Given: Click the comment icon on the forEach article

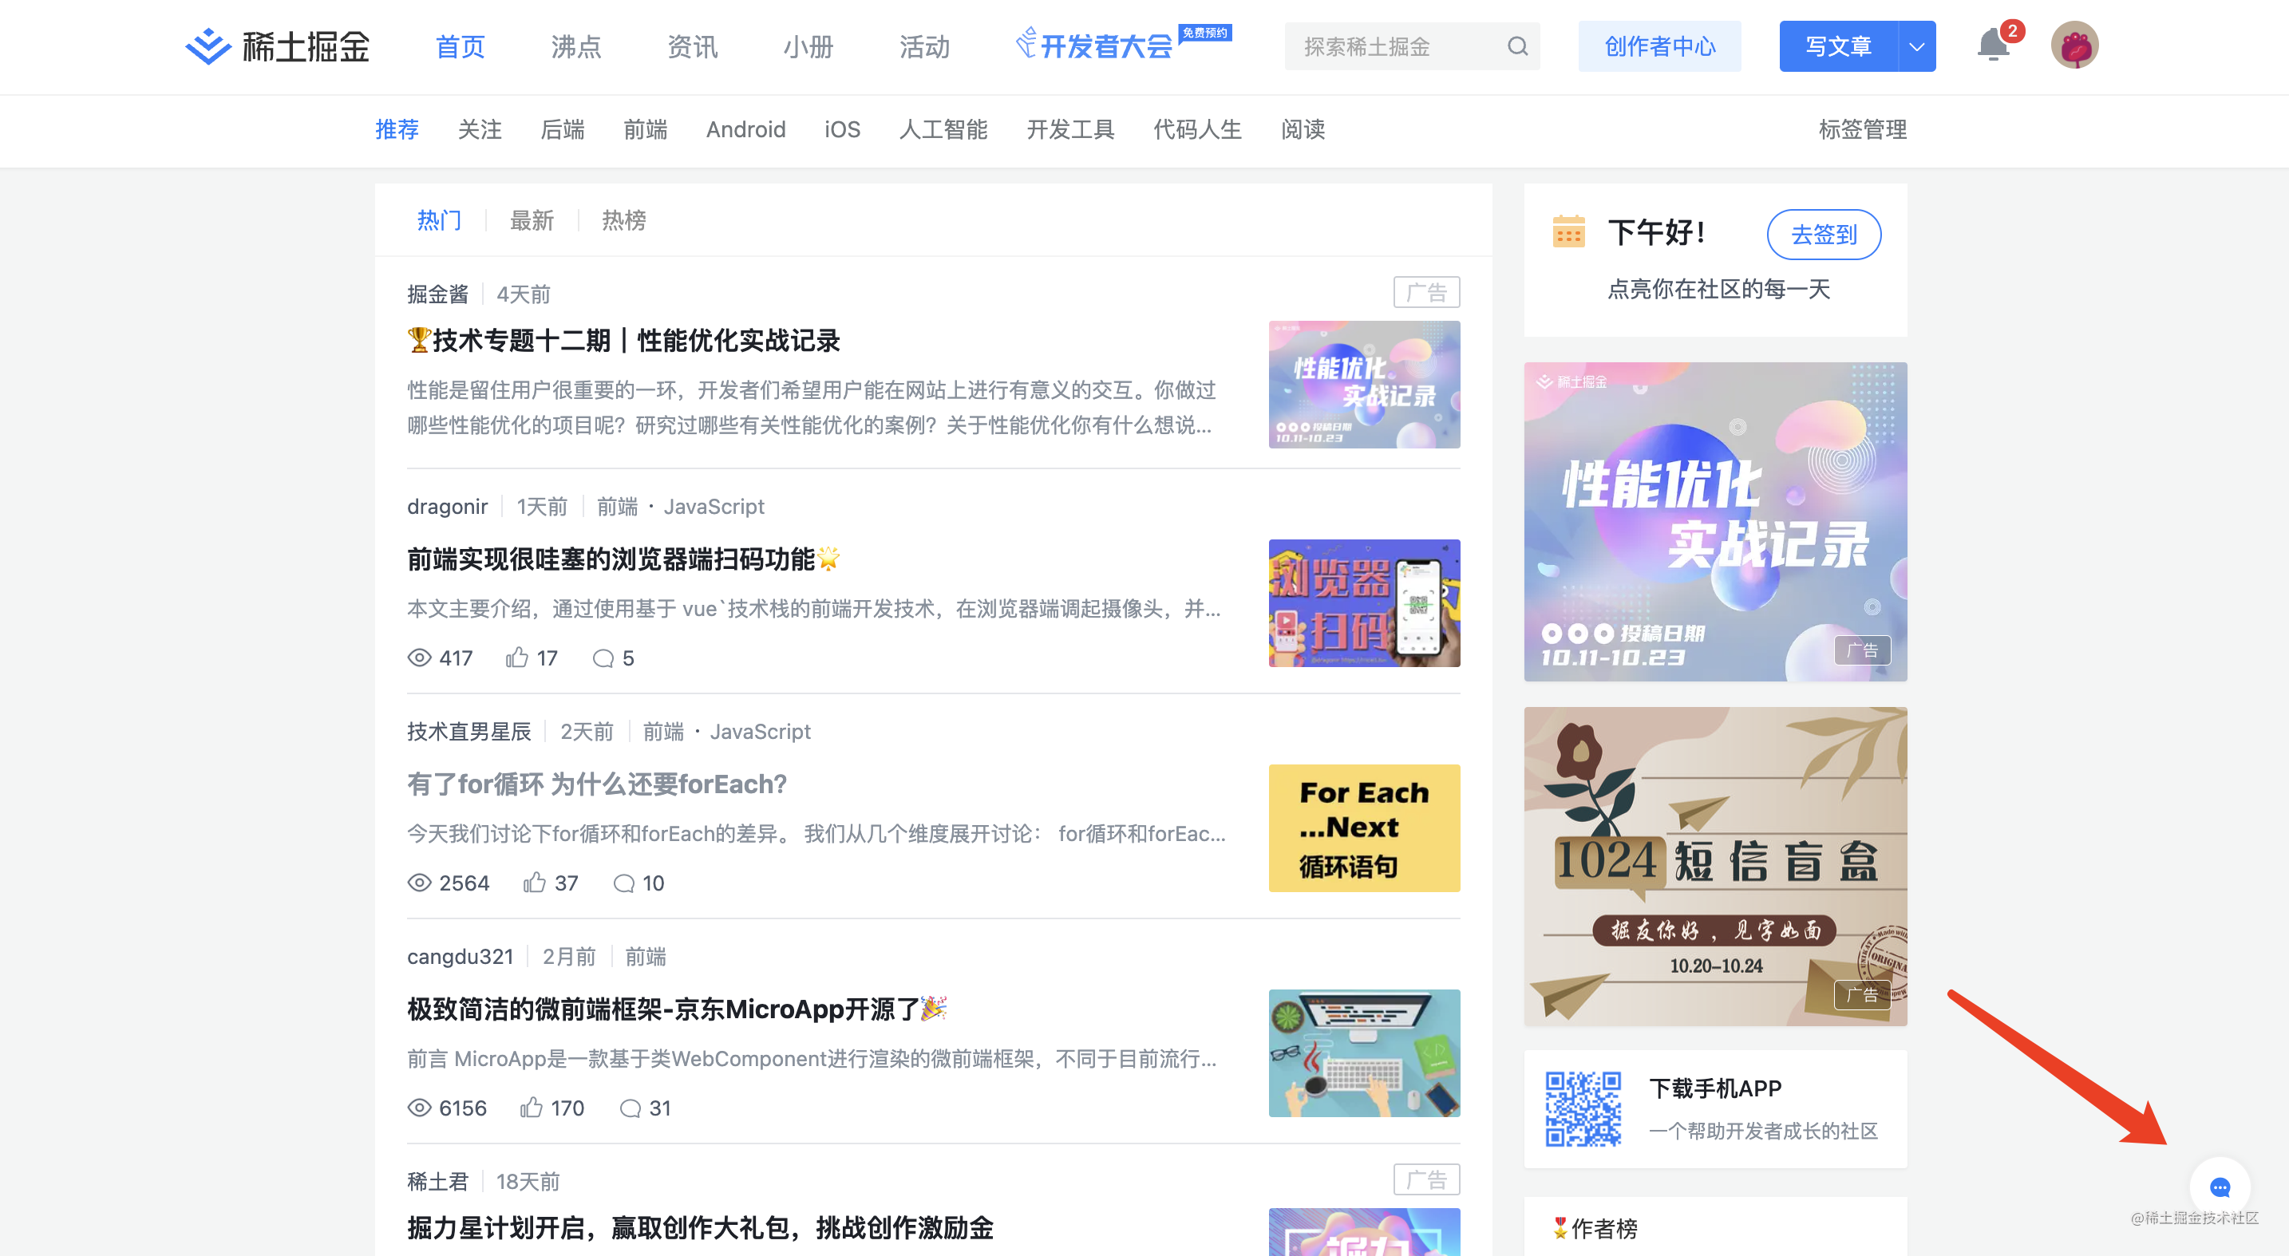Looking at the screenshot, I should point(624,883).
